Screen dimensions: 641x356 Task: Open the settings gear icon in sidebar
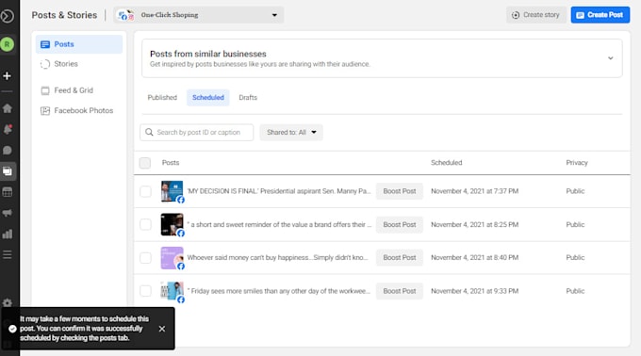7,302
